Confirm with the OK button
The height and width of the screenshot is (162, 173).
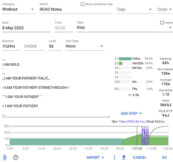click(x=164, y=157)
